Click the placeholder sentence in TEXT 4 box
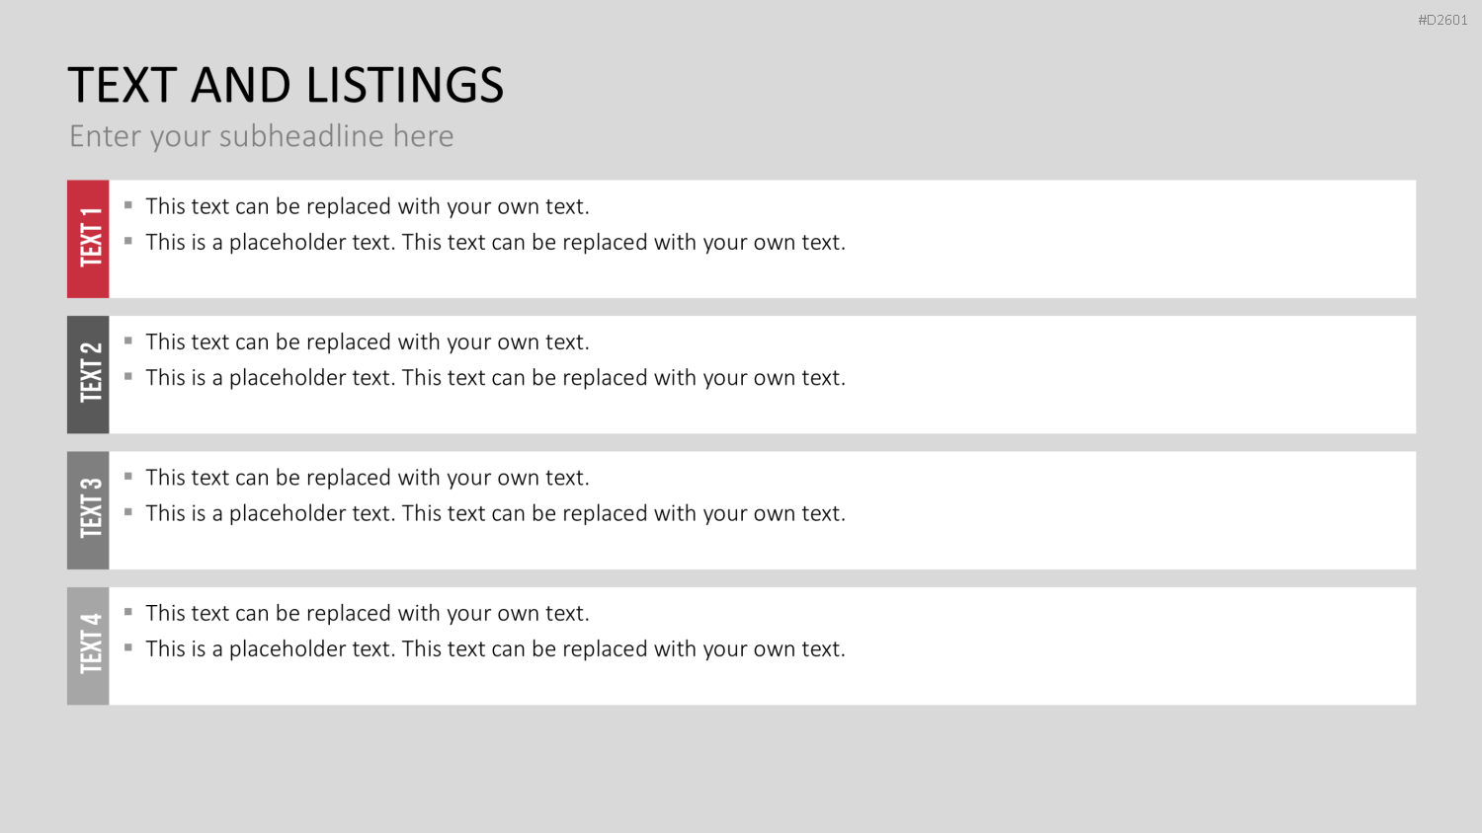1482x833 pixels. click(496, 649)
